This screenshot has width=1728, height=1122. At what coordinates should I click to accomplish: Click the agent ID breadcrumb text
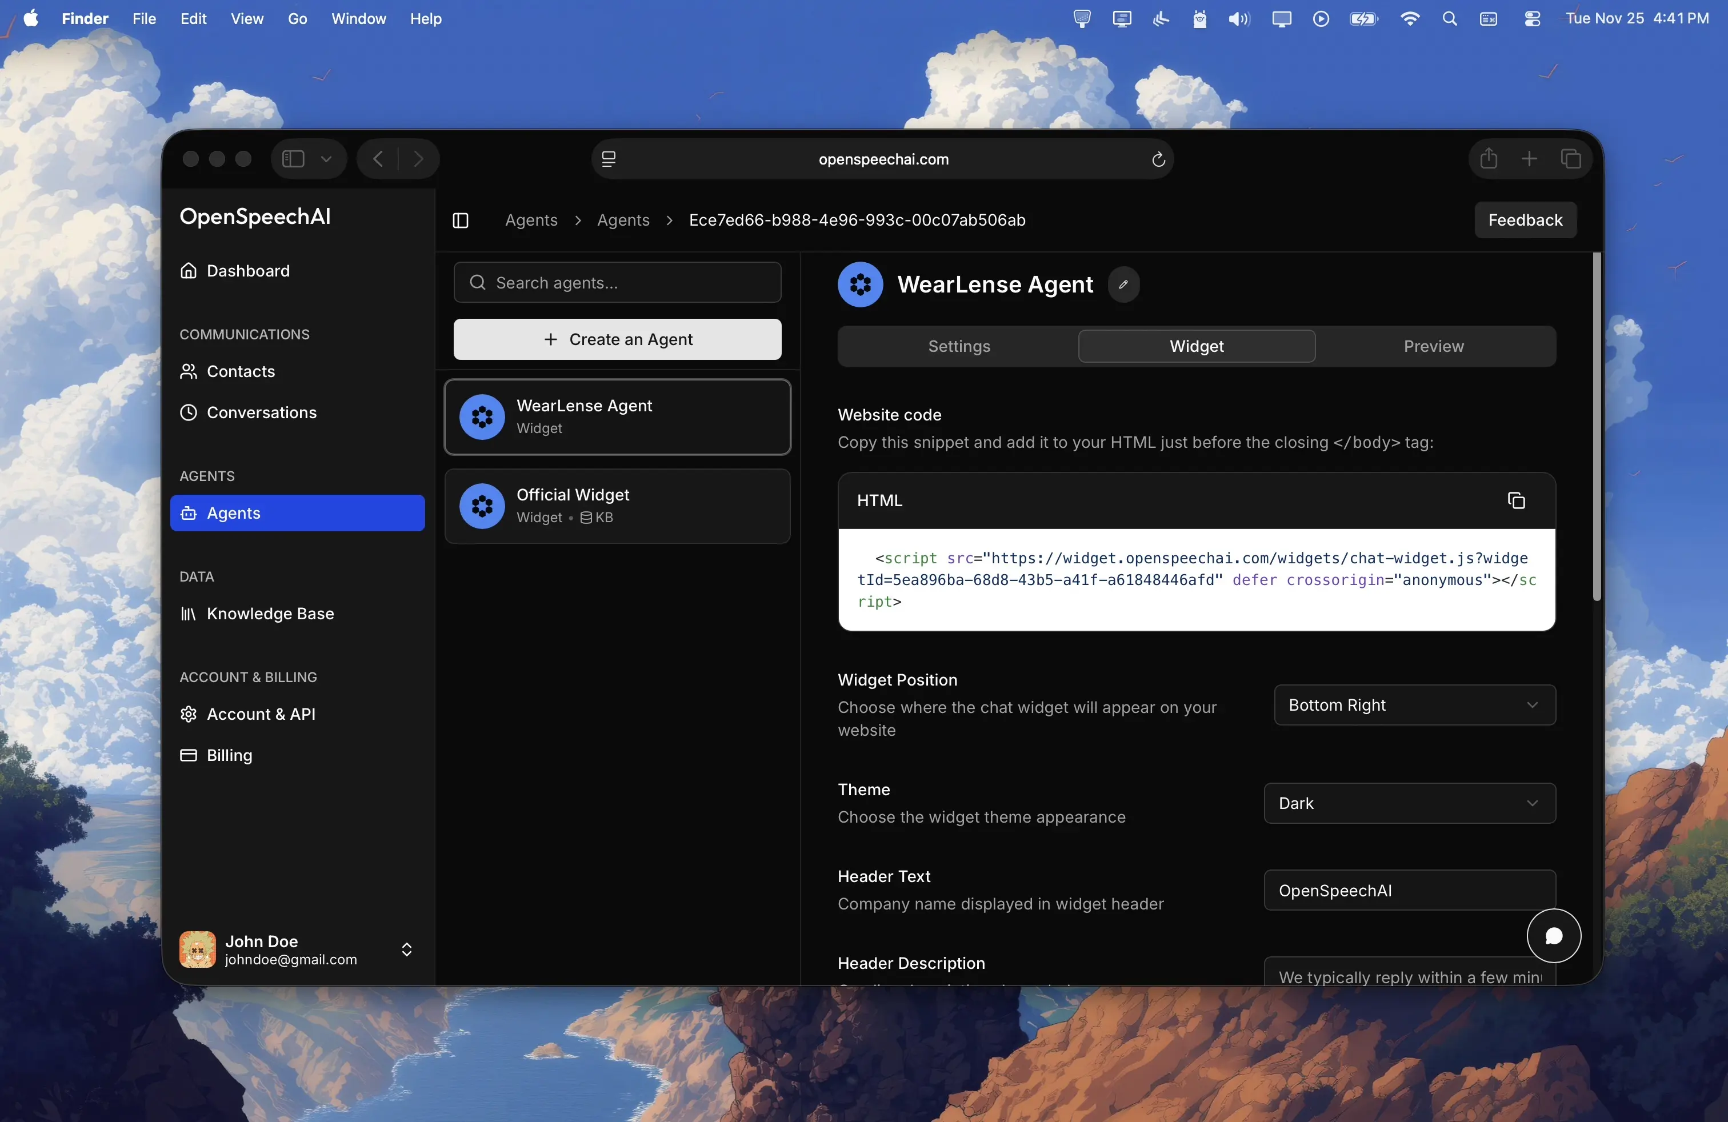(857, 220)
